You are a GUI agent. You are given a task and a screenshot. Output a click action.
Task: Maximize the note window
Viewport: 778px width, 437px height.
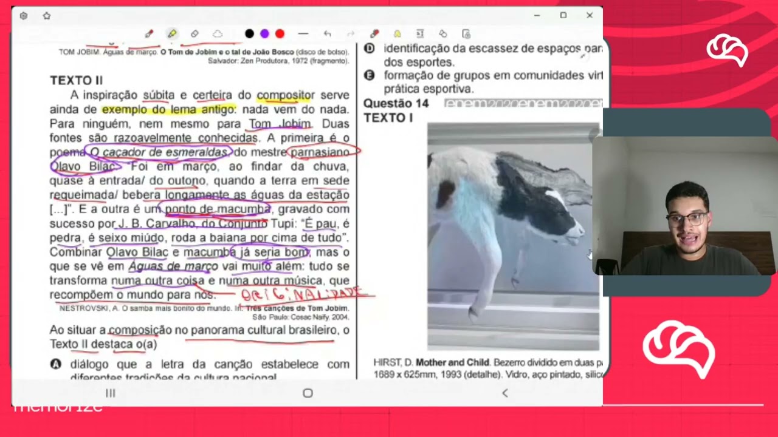pos(563,15)
